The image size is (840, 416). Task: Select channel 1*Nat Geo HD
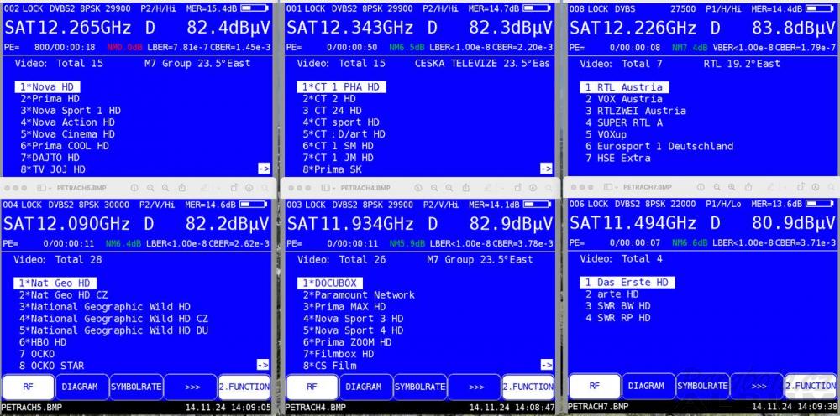pyautogui.click(x=55, y=283)
